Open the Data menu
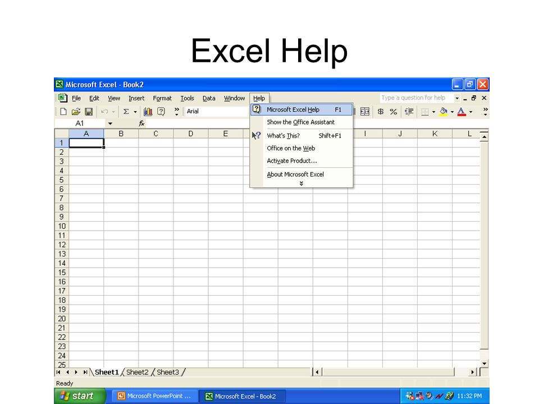Viewport: 539px width, 404px height. coord(209,98)
